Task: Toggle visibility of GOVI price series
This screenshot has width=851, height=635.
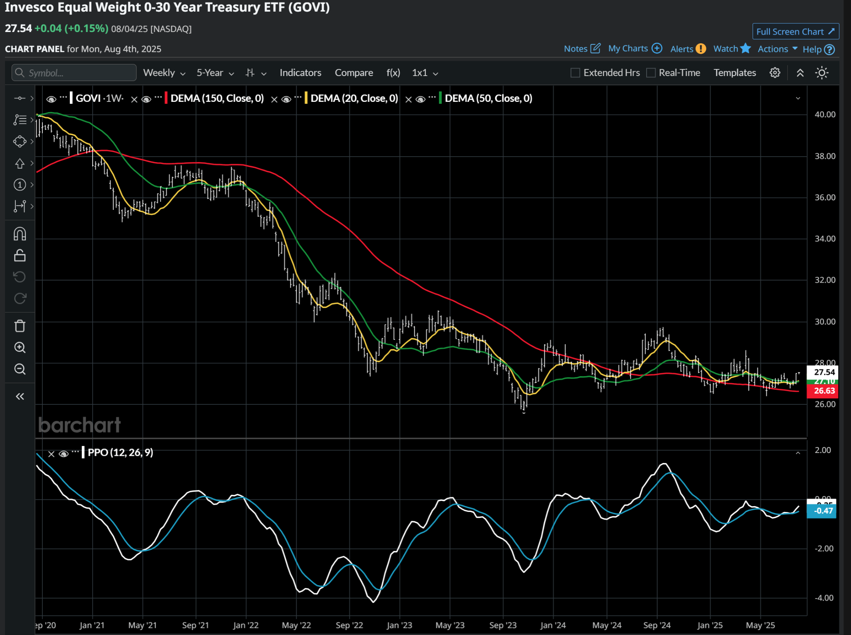Action: 51,99
